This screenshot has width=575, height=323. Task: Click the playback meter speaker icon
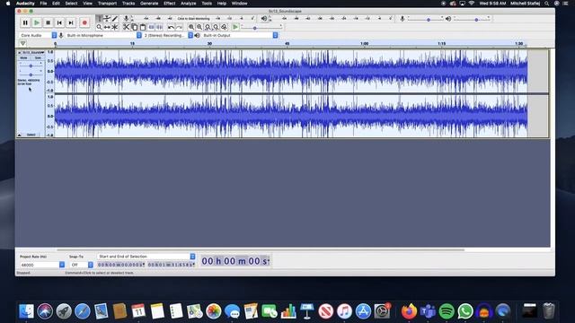point(263,18)
